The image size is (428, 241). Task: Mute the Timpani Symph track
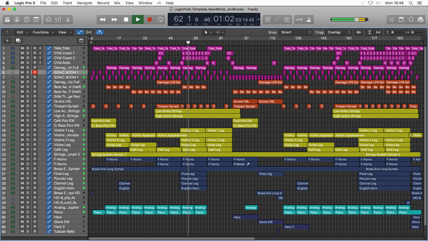[x=22, y=106]
